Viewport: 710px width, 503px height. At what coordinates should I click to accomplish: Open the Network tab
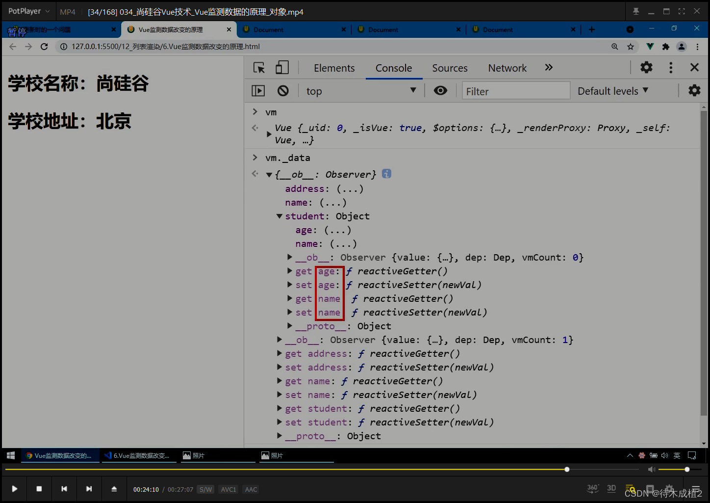pyautogui.click(x=507, y=68)
